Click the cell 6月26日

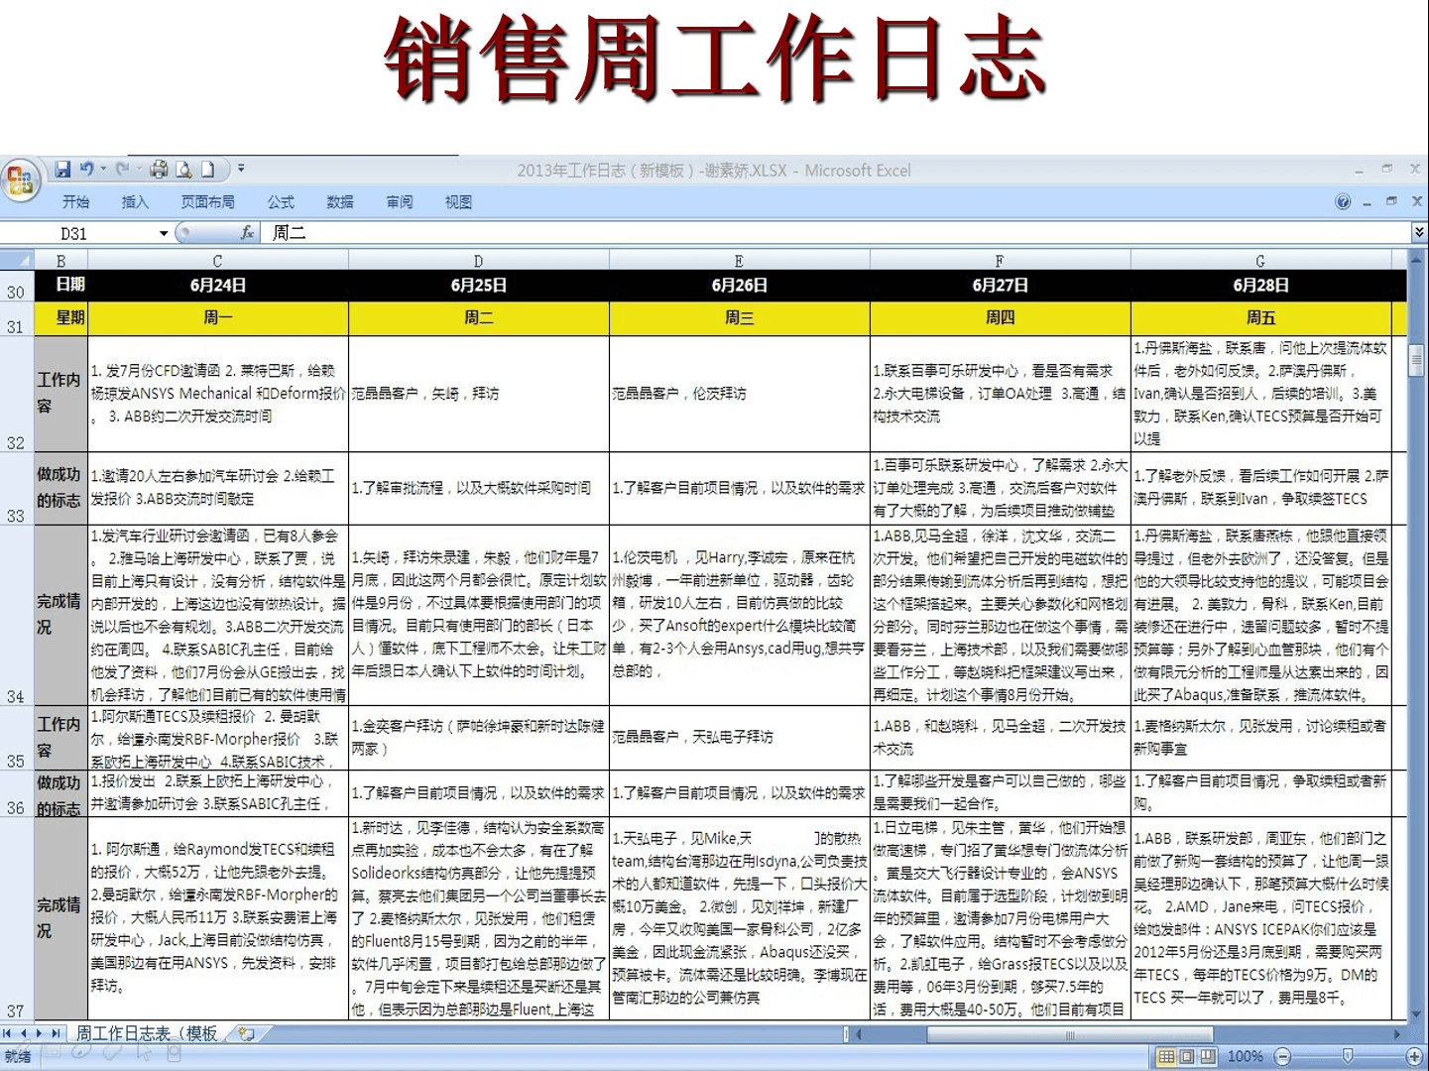(740, 286)
